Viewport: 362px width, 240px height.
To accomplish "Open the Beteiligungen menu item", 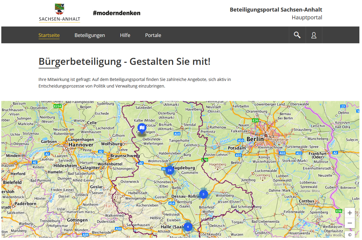I will [x=90, y=35].
